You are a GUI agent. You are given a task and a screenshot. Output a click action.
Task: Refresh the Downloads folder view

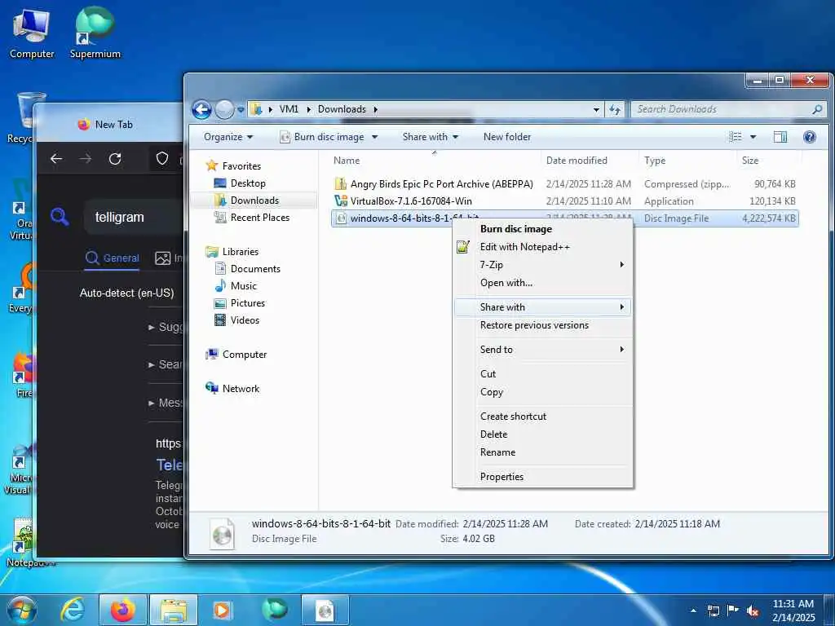(615, 110)
